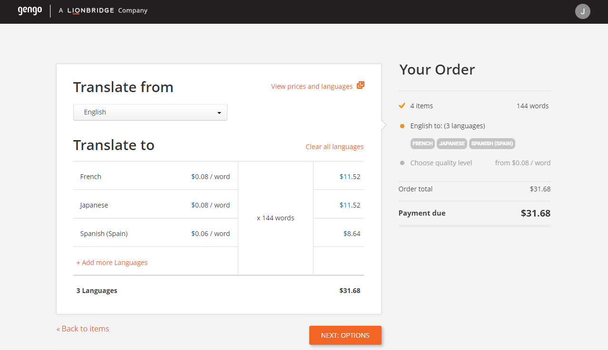Click the FRENCH language tag

pos(422,143)
